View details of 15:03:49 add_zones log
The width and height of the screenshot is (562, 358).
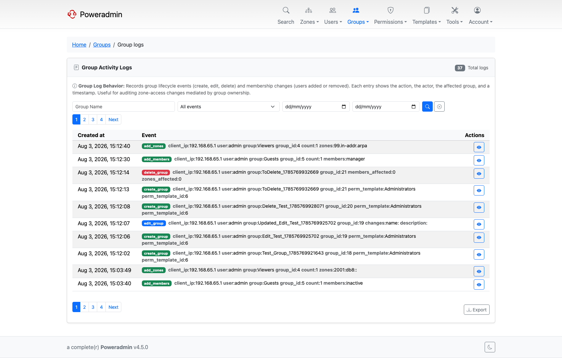point(479,271)
